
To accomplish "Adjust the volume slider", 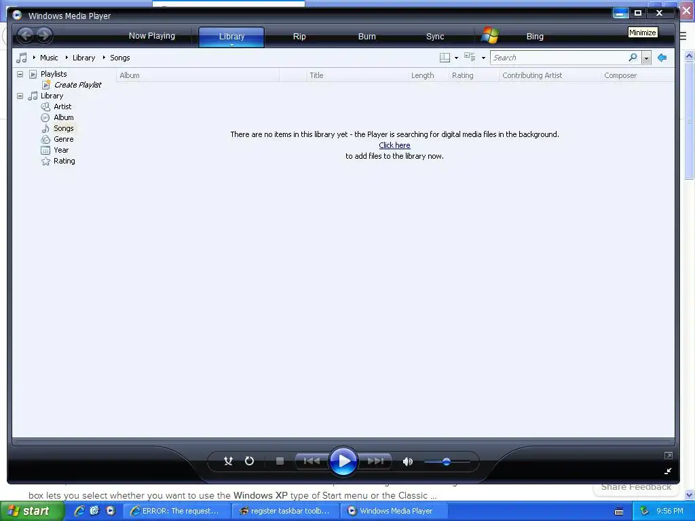I will click(447, 461).
